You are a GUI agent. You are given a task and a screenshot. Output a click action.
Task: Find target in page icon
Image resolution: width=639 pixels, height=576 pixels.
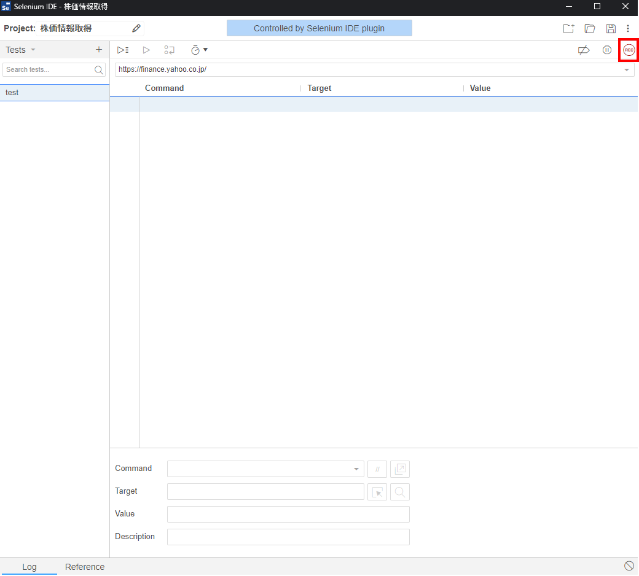(x=400, y=492)
